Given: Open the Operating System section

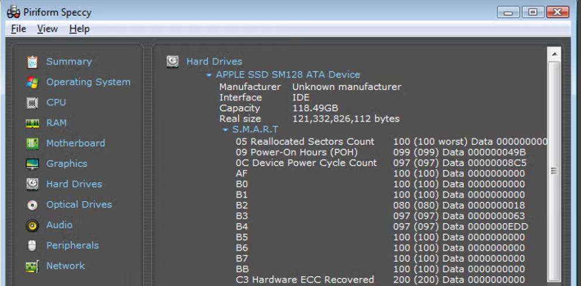Looking at the screenshot, I should (x=88, y=82).
